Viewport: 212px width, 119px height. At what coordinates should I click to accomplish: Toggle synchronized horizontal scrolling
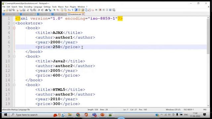click(x=65, y=10)
